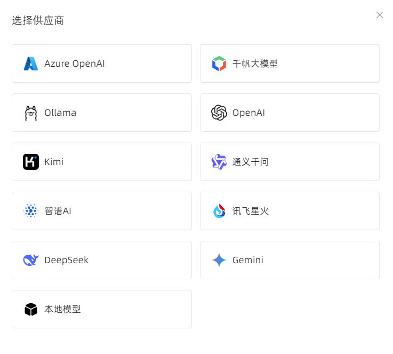Choose the 讯飞星火 provider card
The image size is (393, 354).
tap(290, 211)
